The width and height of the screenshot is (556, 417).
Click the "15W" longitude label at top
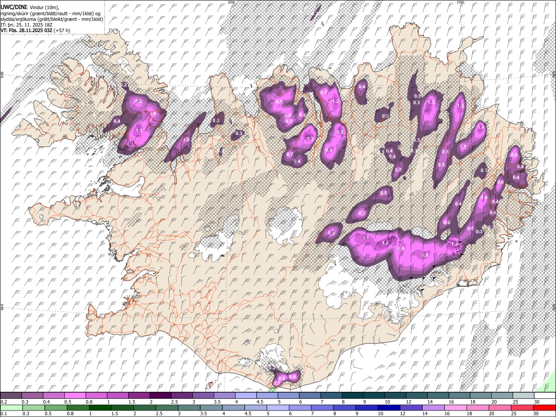tap(460, 2)
